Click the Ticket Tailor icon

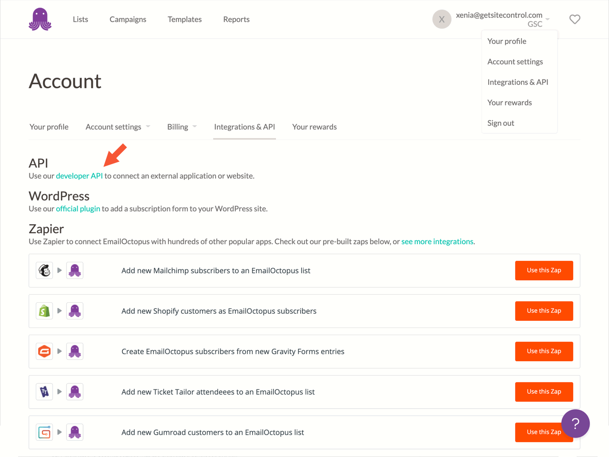(45, 392)
